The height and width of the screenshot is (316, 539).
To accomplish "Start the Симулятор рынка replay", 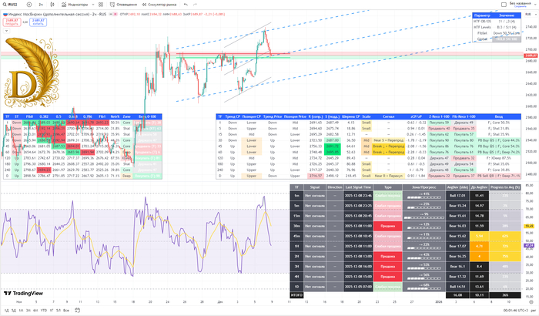I will click(157, 4).
